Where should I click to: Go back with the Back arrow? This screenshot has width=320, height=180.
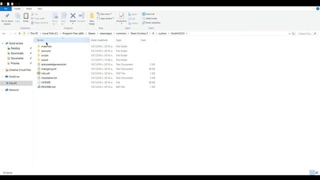pos(4,33)
